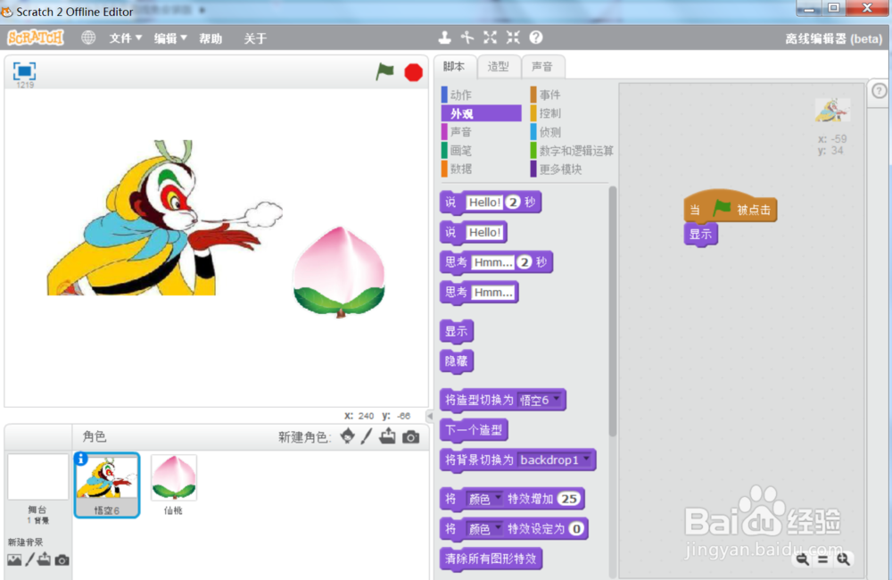Switch to the 脚本 tab
Image resolution: width=892 pixels, height=580 pixels.
(x=454, y=67)
